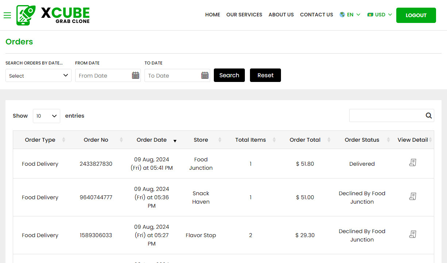Open the hamburger navigation menu
Viewport: 447px width, 263px height.
[x=7, y=15]
